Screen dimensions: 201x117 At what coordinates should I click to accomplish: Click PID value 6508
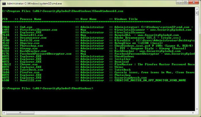[x=6, y=81]
